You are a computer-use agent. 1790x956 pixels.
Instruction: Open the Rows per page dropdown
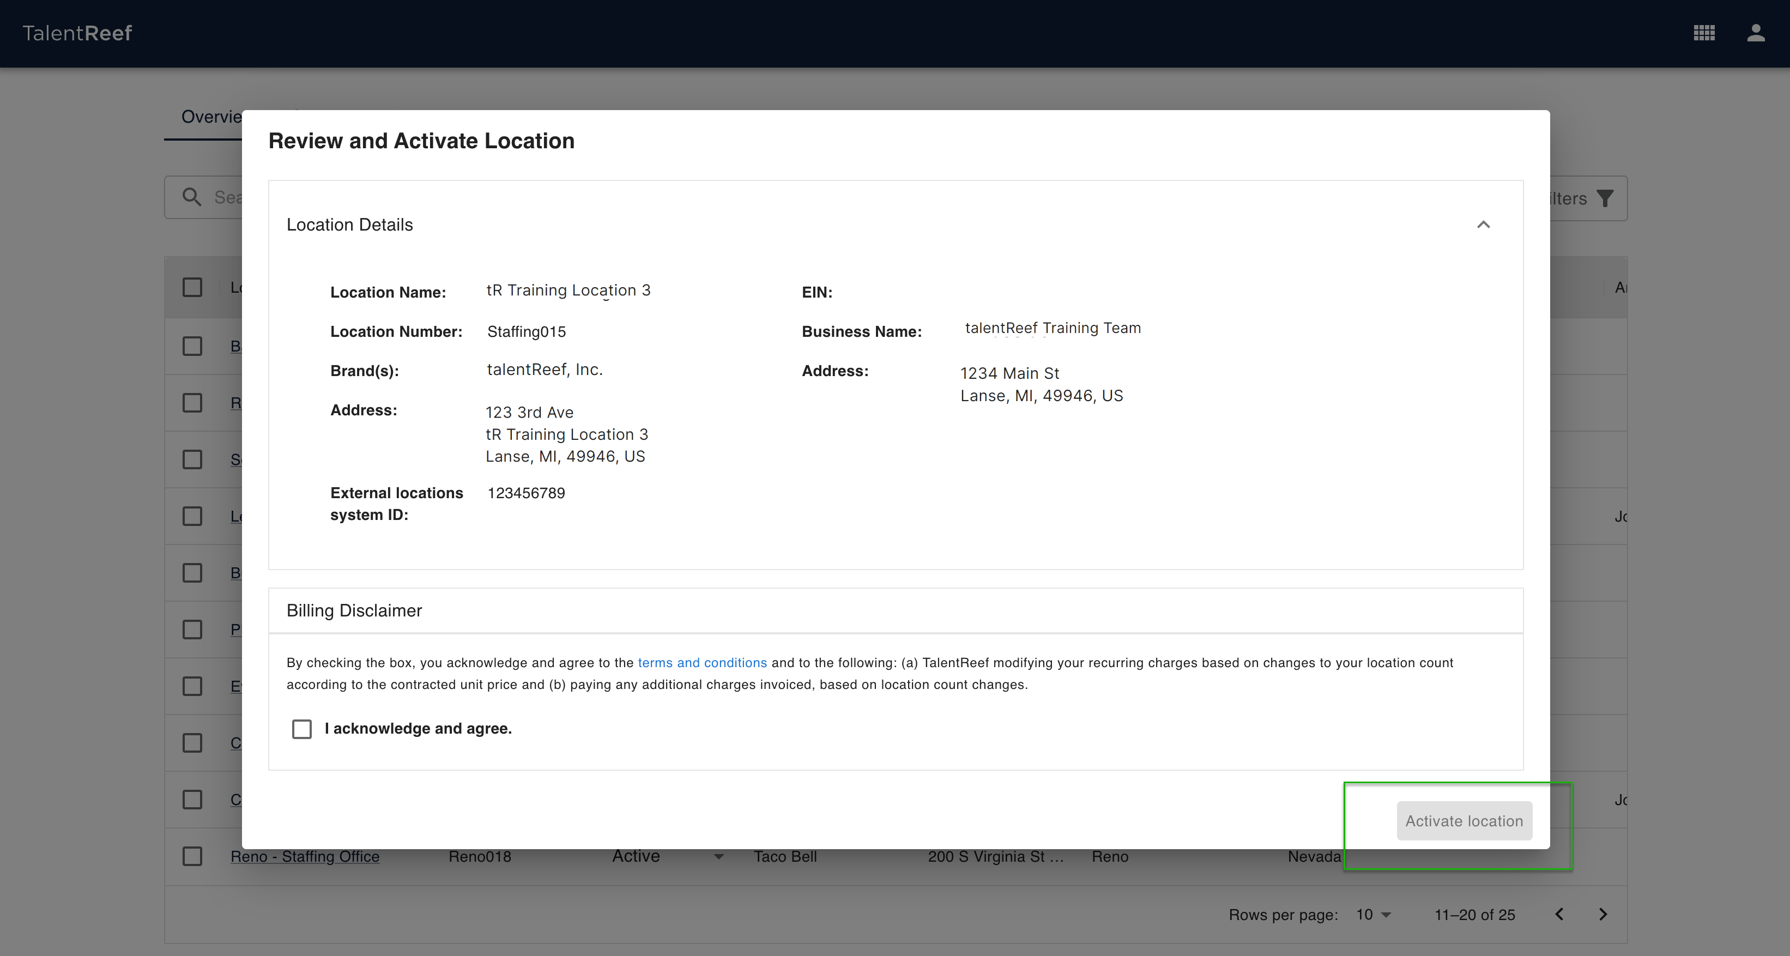[1373, 915]
